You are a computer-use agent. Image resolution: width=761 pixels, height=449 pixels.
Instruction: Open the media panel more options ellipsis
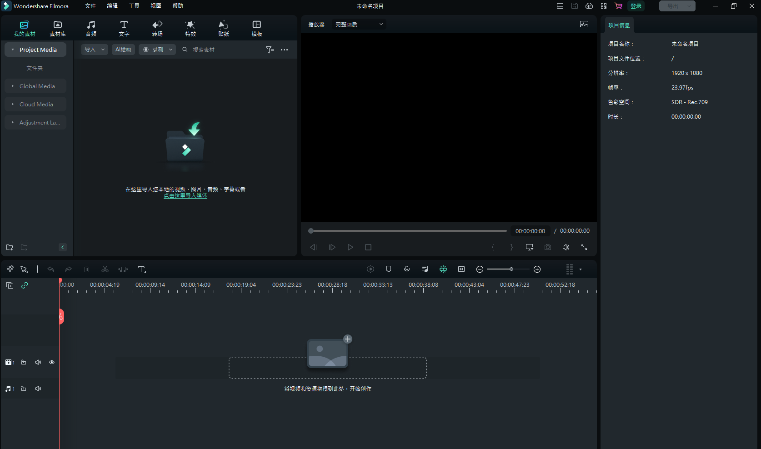coord(285,50)
